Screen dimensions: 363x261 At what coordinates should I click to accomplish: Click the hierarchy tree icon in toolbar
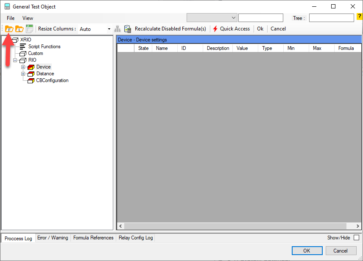coord(117,29)
